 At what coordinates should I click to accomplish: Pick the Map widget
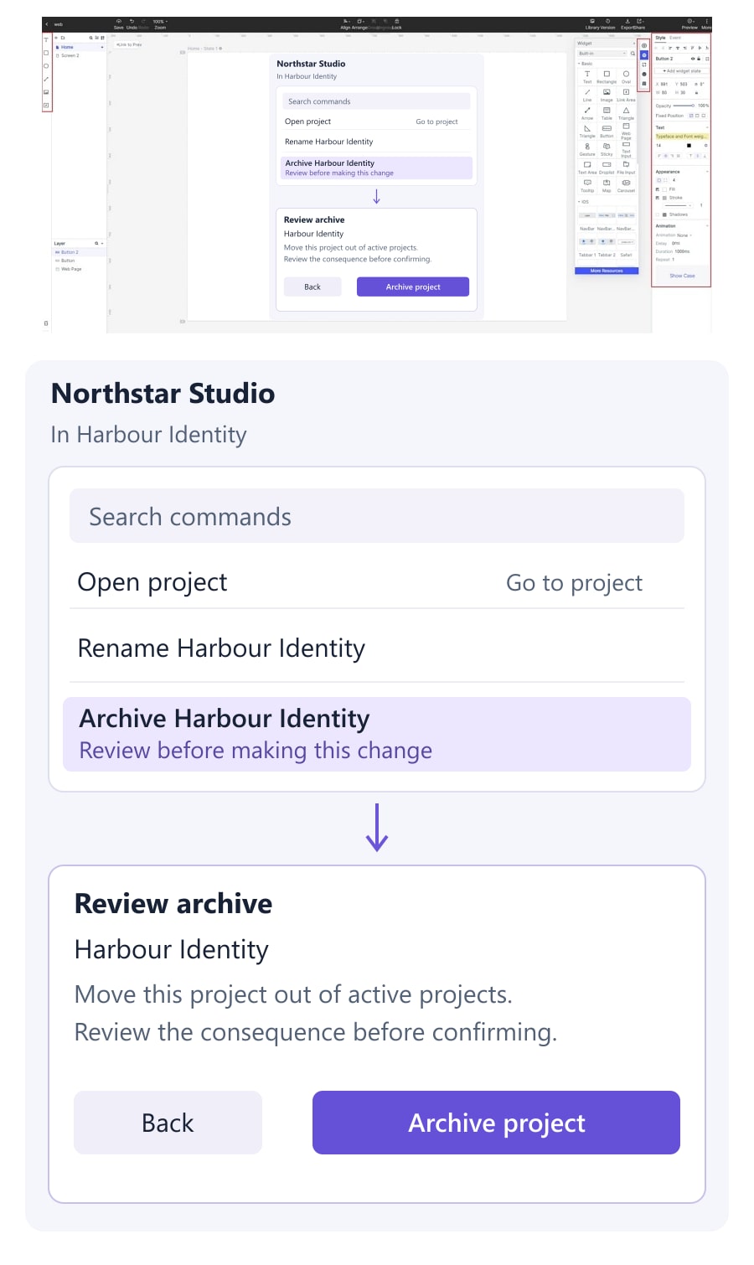pos(607,185)
